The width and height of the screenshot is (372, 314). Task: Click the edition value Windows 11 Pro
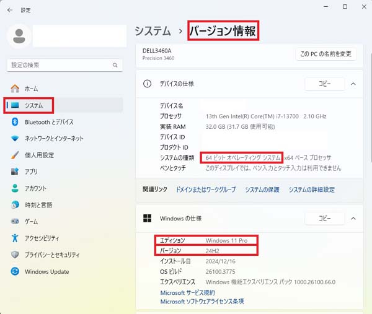[226, 240]
